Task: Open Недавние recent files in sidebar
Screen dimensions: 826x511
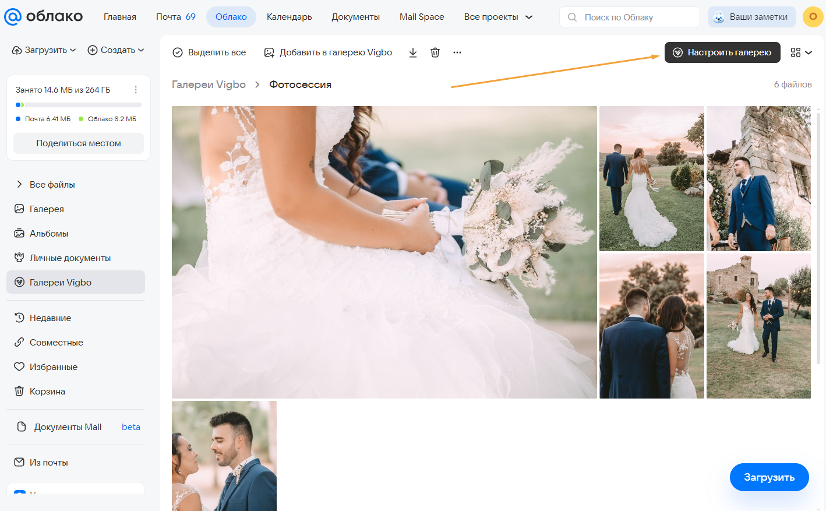Action: click(50, 318)
